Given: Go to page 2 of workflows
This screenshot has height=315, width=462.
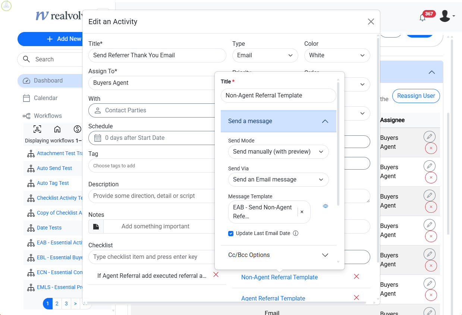Looking at the screenshot, I should (x=57, y=303).
